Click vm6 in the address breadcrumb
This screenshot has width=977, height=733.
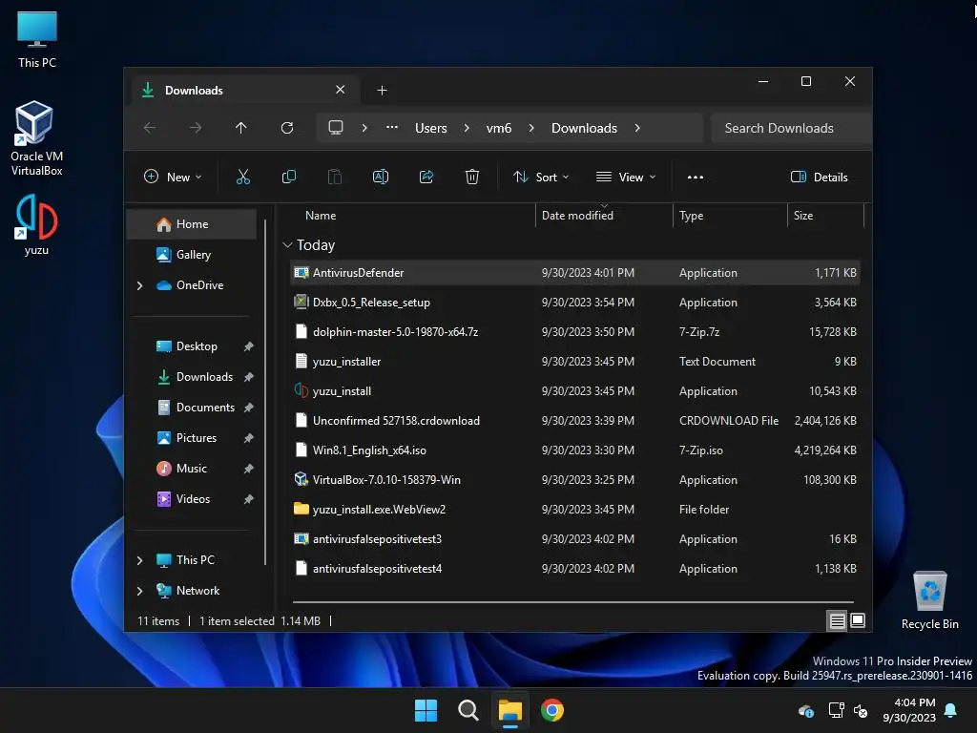tap(498, 128)
